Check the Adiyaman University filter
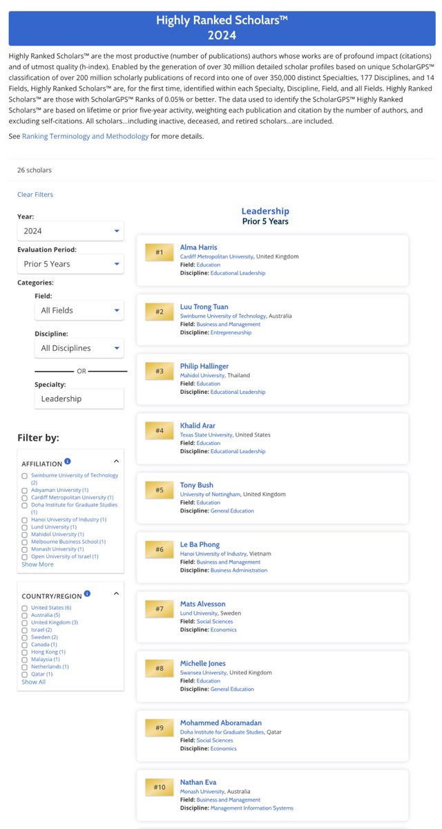The width and height of the screenshot is (442, 829). 25,490
